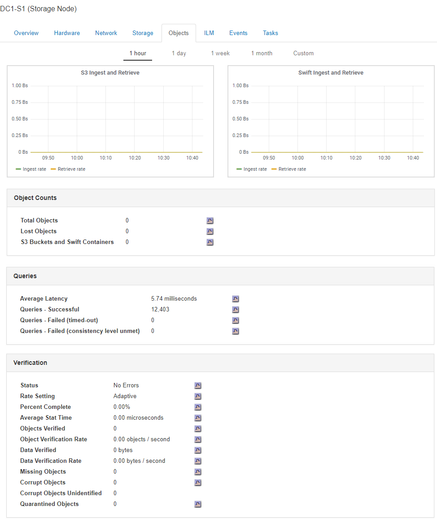Show Average Latency chart icon

tap(236, 299)
